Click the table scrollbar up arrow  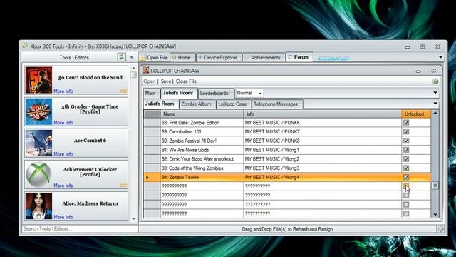click(x=435, y=113)
